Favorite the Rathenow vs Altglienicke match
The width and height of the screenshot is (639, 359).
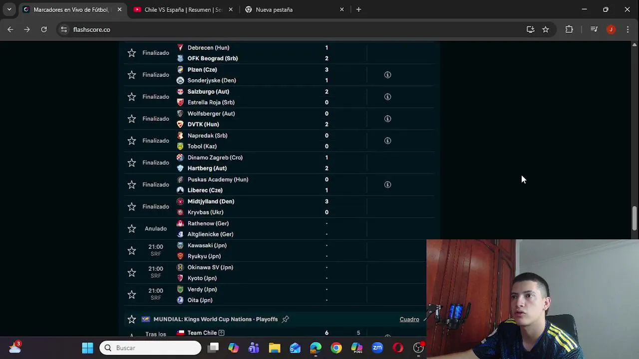(132, 228)
